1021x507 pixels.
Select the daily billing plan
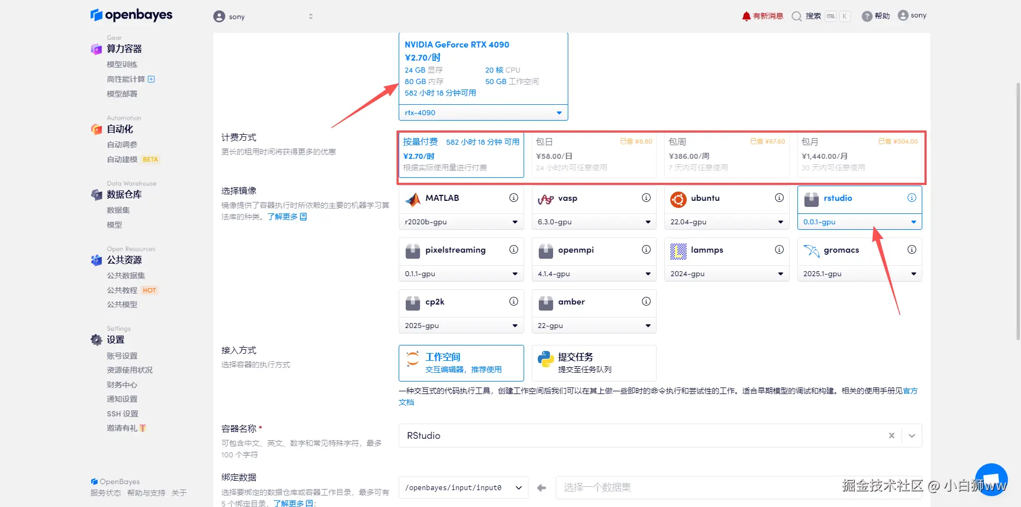tap(594, 155)
